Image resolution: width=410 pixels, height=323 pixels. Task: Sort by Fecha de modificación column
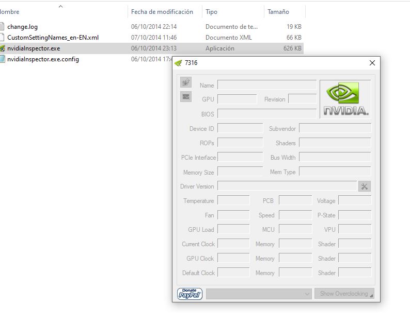162,12
